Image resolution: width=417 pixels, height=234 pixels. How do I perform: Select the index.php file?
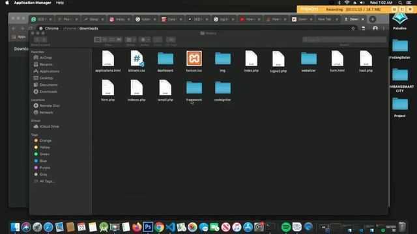[x=252, y=61]
